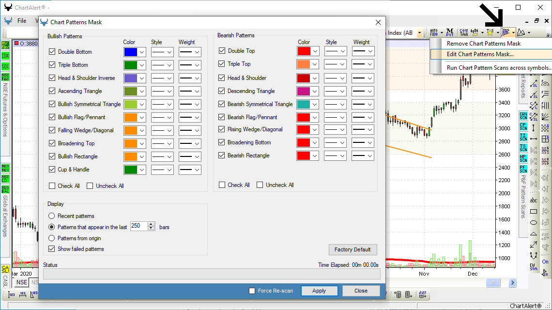This screenshot has width=552, height=310.
Task: Click the IDX sidebar icon
Action: [5, 56]
